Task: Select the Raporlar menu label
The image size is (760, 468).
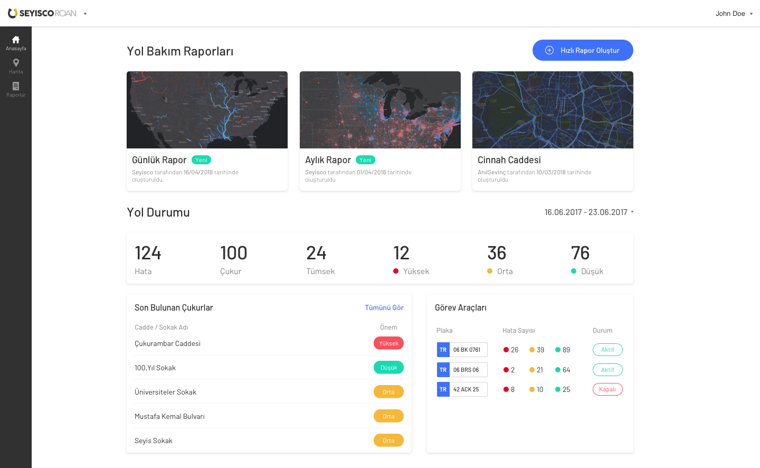Action: point(16,95)
